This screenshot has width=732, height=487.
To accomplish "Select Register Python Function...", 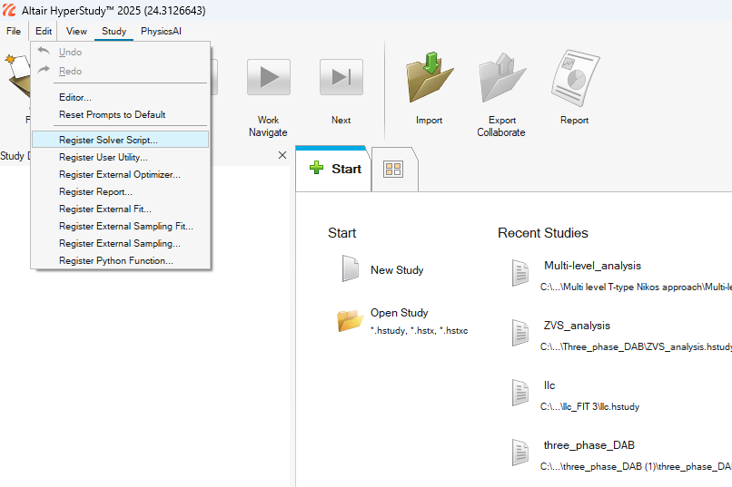I will tap(121, 260).
